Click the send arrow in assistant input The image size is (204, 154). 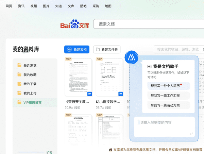coord(191,134)
